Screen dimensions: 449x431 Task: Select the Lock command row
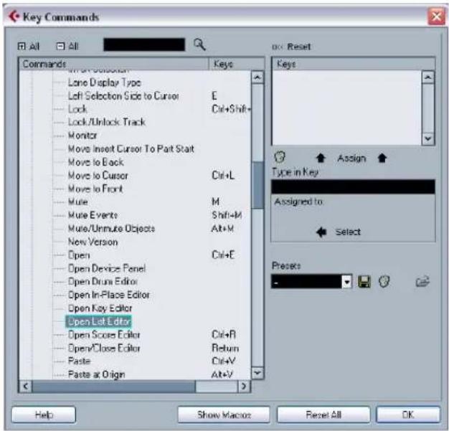tap(77, 109)
